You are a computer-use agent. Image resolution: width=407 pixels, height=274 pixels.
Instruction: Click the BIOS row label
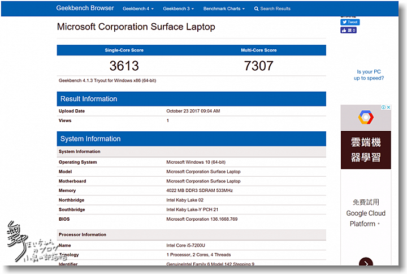click(64, 219)
